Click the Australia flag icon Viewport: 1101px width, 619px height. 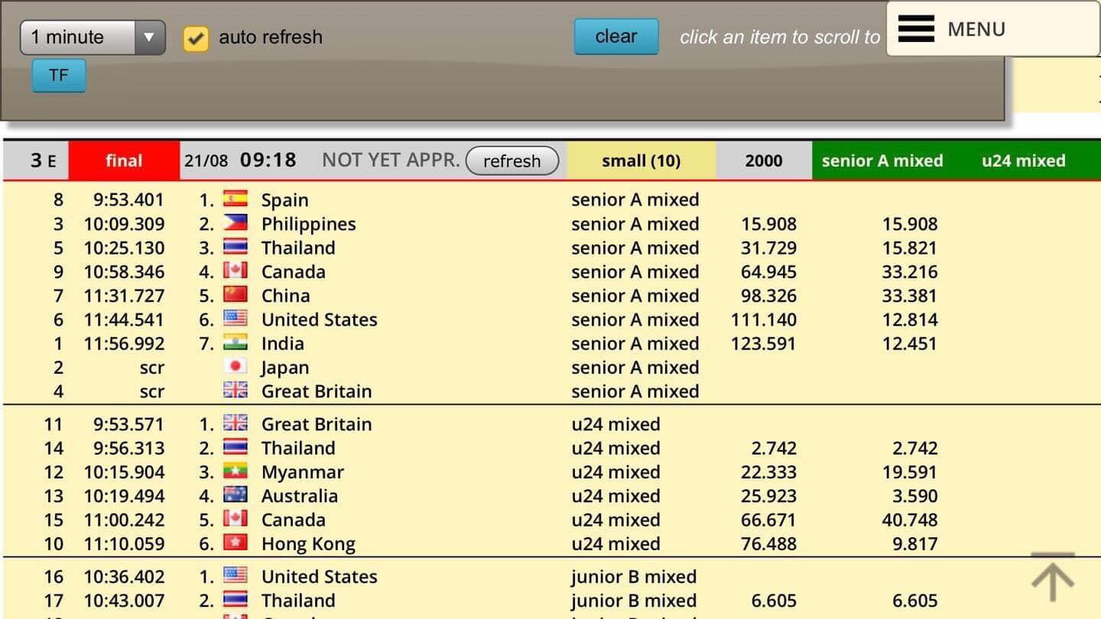click(x=235, y=495)
